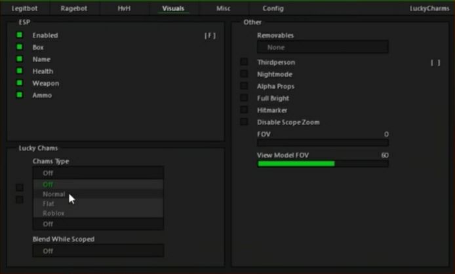Image resolution: width=455 pixels, height=274 pixels.
Task: Adjust the View Model FOV slider
Action: coord(323,164)
